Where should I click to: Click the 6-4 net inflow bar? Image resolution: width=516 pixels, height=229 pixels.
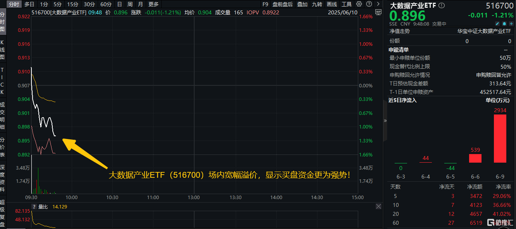426,162
